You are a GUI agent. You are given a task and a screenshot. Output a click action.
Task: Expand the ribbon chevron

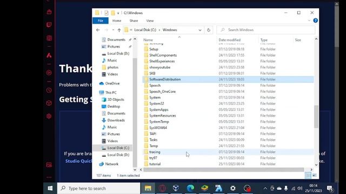309,20
